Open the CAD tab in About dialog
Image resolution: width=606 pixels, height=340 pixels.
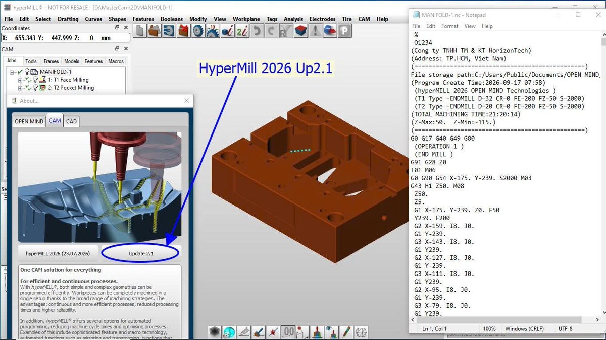coord(71,121)
